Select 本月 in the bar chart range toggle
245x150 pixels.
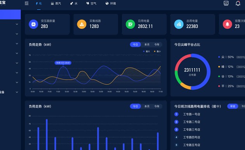147,106
